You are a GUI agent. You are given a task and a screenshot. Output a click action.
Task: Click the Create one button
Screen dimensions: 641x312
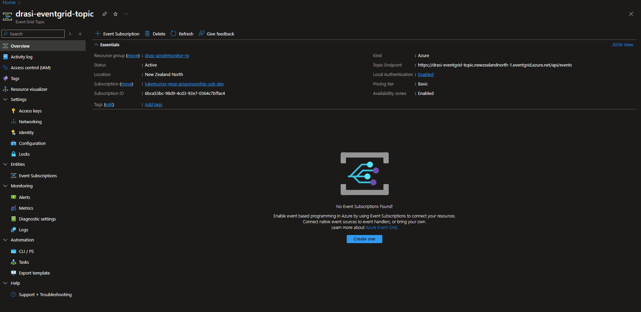(x=364, y=239)
